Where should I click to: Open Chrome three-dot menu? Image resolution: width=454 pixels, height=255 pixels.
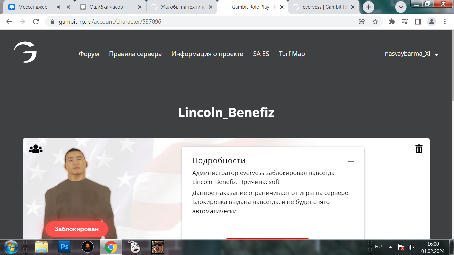(445, 22)
